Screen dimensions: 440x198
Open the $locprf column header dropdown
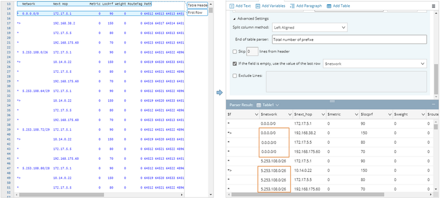point(389,114)
